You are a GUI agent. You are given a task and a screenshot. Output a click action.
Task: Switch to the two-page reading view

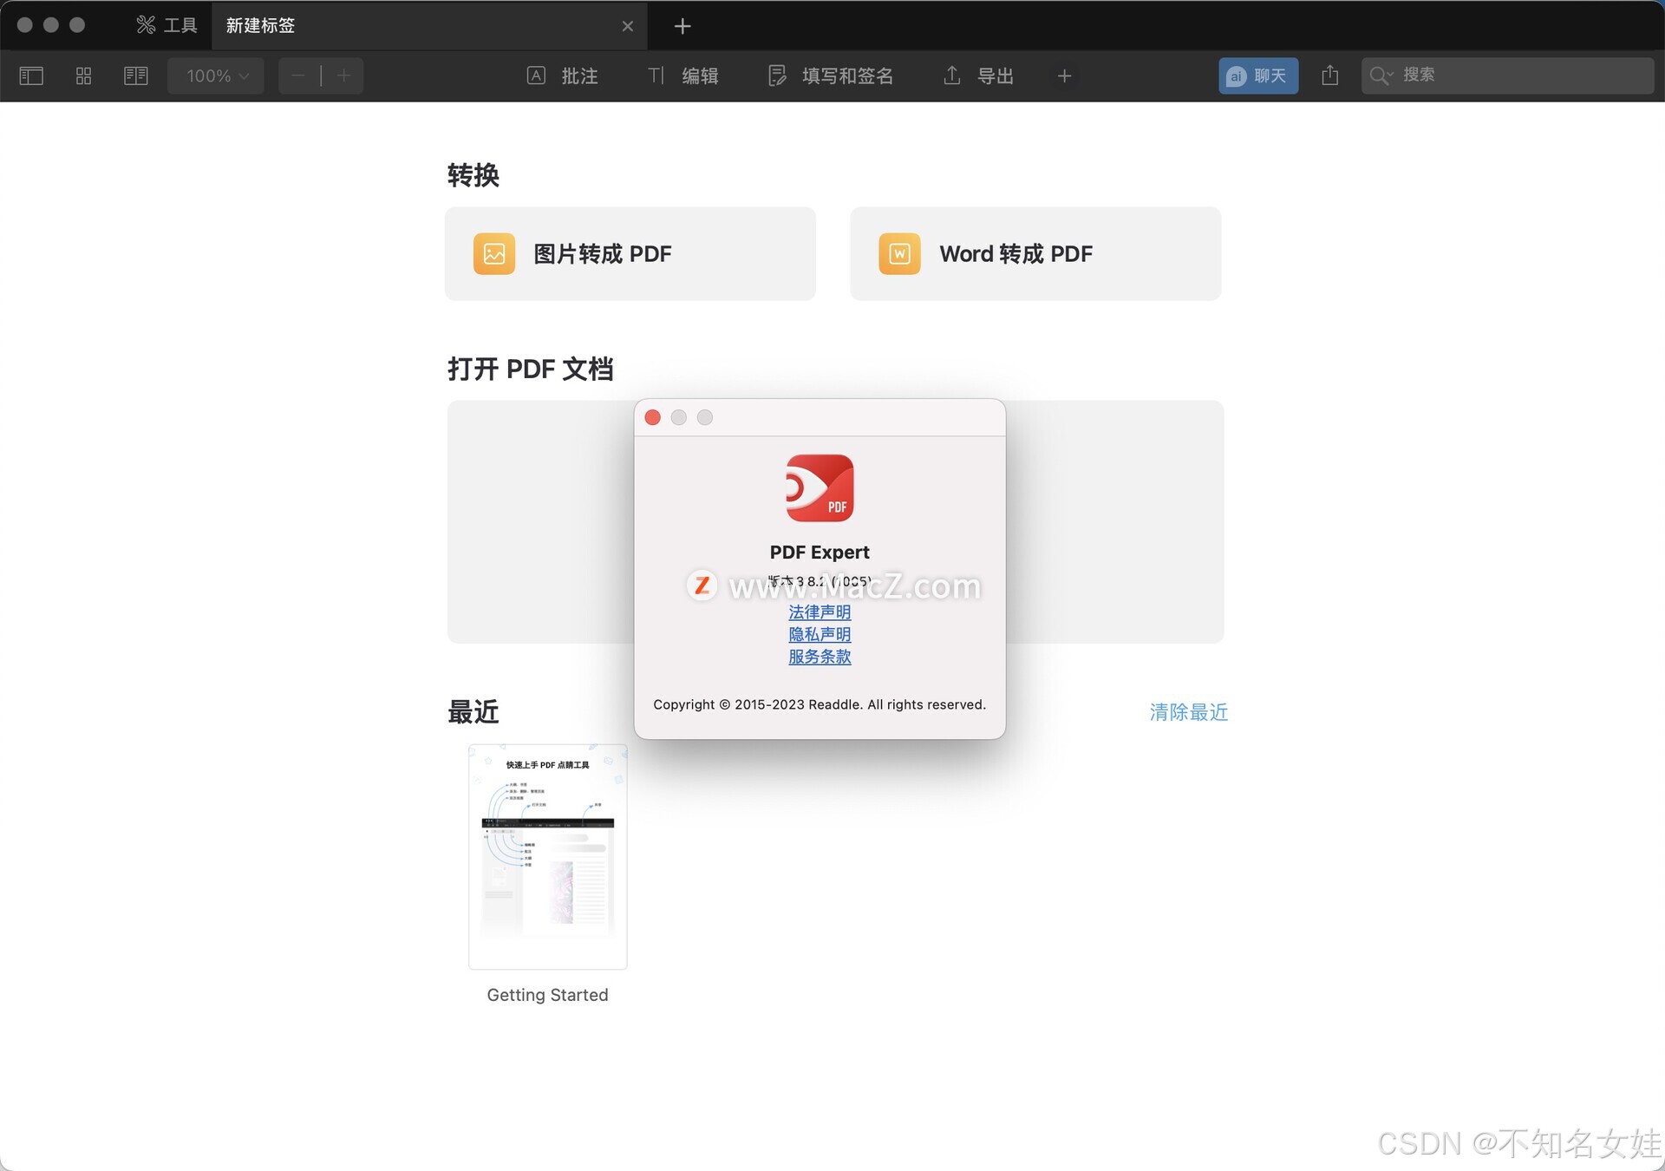click(136, 76)
